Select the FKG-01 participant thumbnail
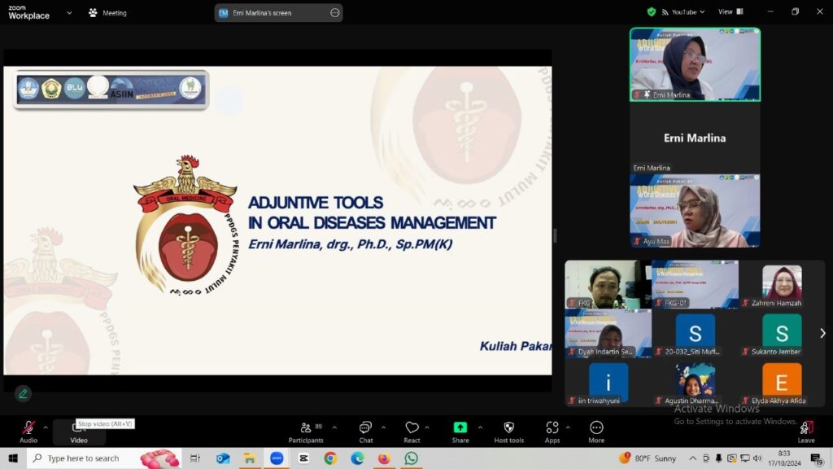Image resolution: width=833 pixels, height=469 pixels. tap(695, 284)
